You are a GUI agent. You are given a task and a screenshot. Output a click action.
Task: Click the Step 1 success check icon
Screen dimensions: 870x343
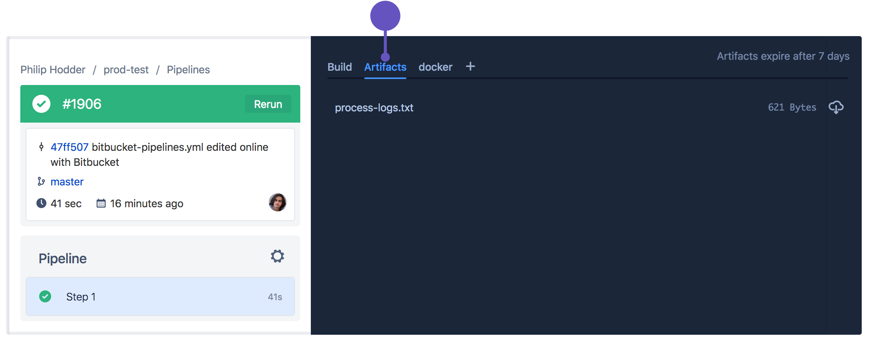coord(45,296)
